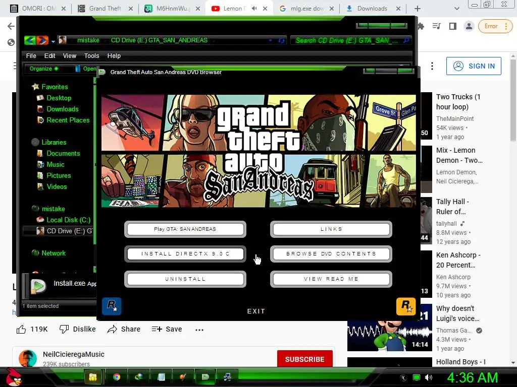The width and height of the screenshot is (517, 387).
Task: Open YouTube settings three-dot menu
Action: (x=432, y=66)
